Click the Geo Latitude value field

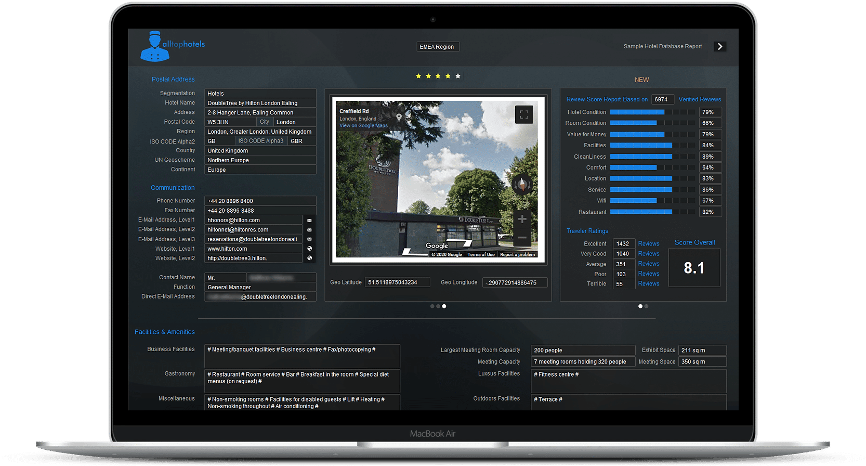coord(398,282)
